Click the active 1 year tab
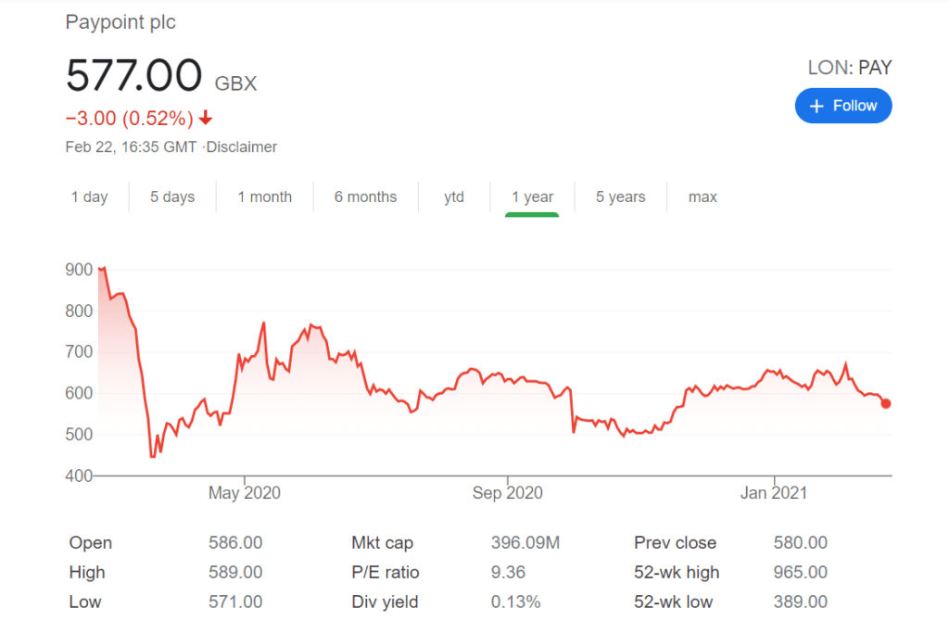The image size is (949, 634). 533,197
